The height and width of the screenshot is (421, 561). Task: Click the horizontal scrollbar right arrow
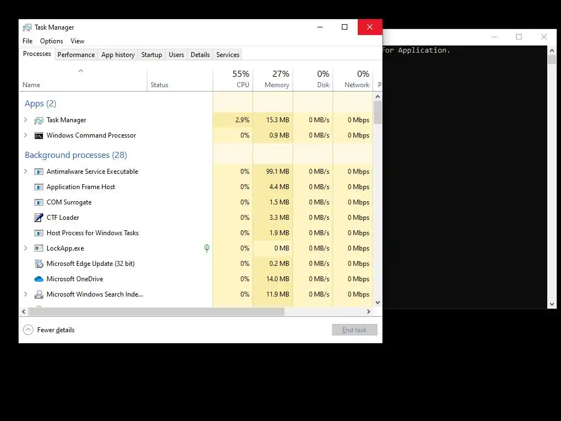tap(369, 312)
